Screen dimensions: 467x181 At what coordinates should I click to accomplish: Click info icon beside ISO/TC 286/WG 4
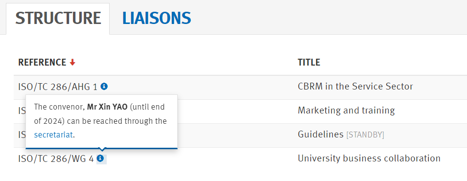(101, 158)
